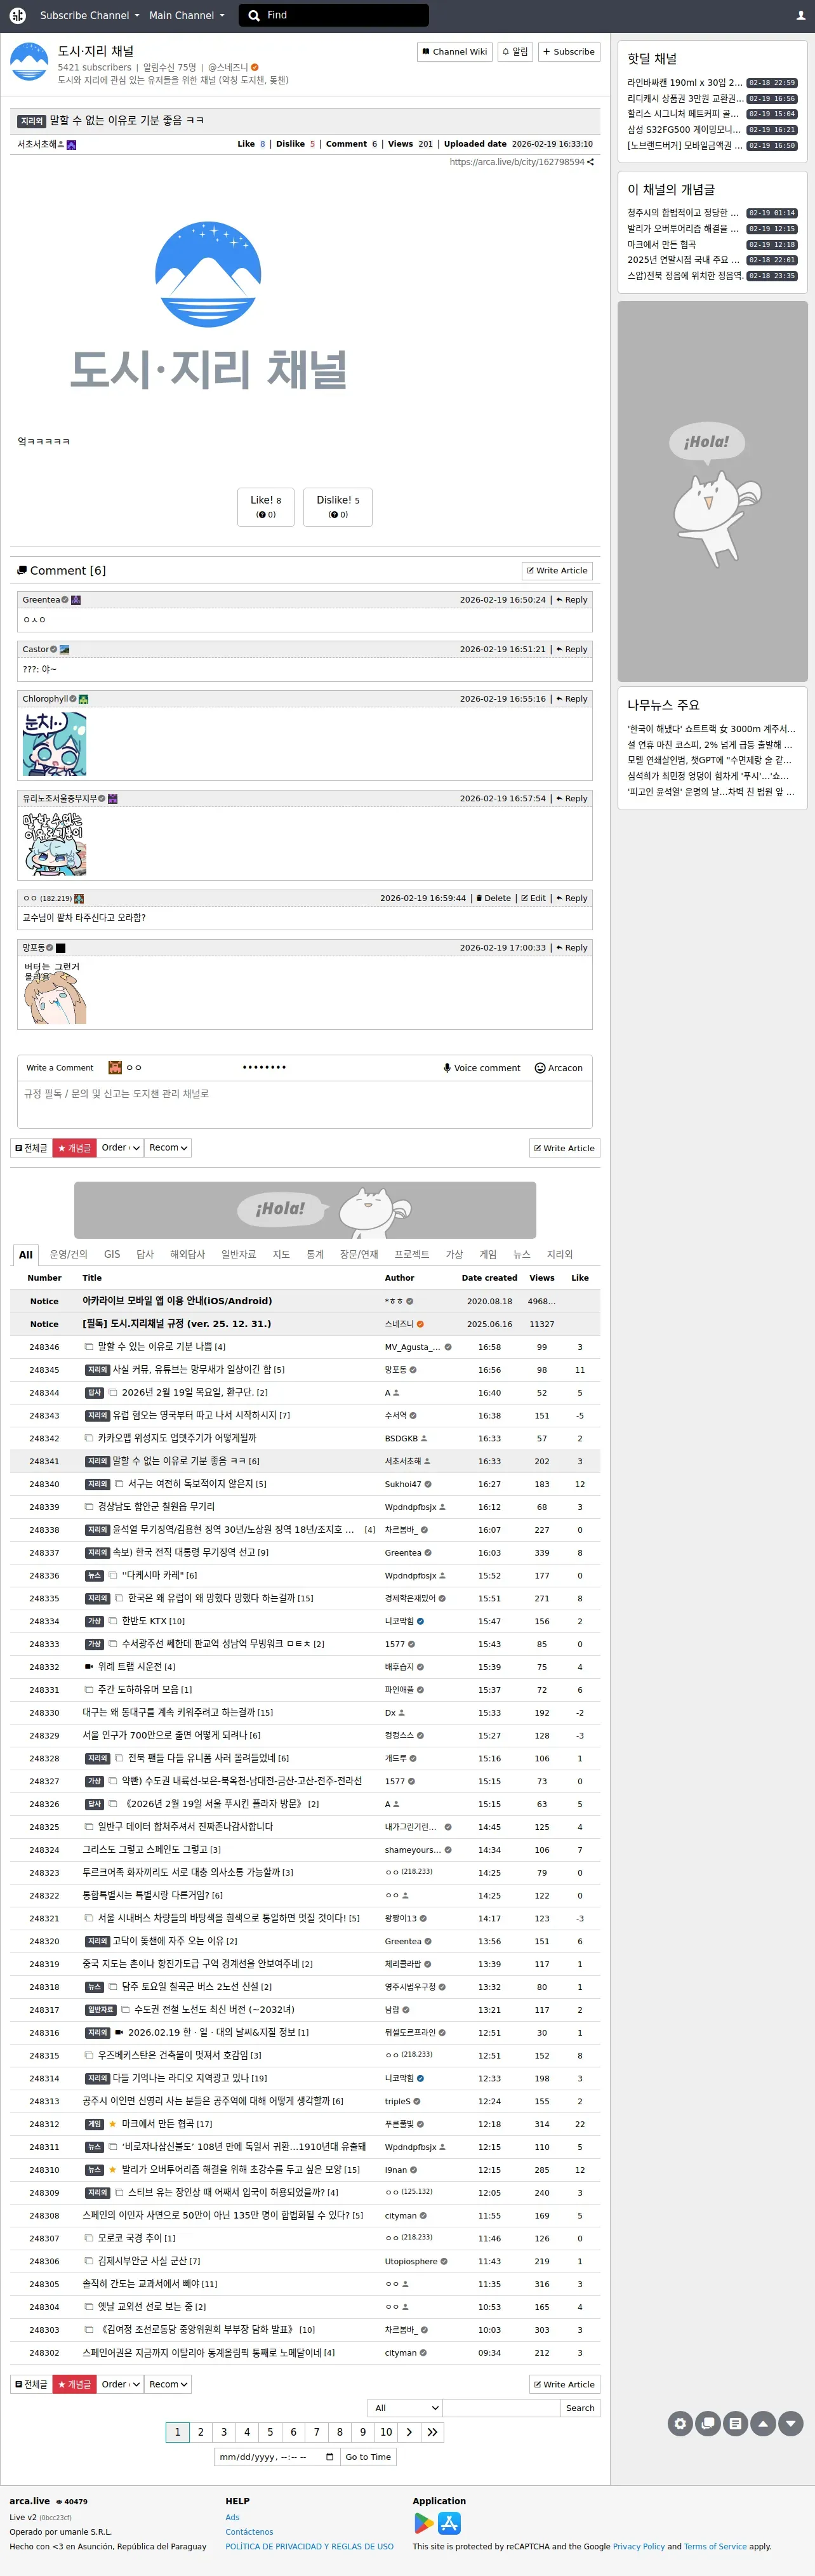This screenshot has height=2576, width=815.
Task: Open the POLÍTICA DE PRIVACIDAD Y REGLAS DE USO link
Action: point(309,2546)
